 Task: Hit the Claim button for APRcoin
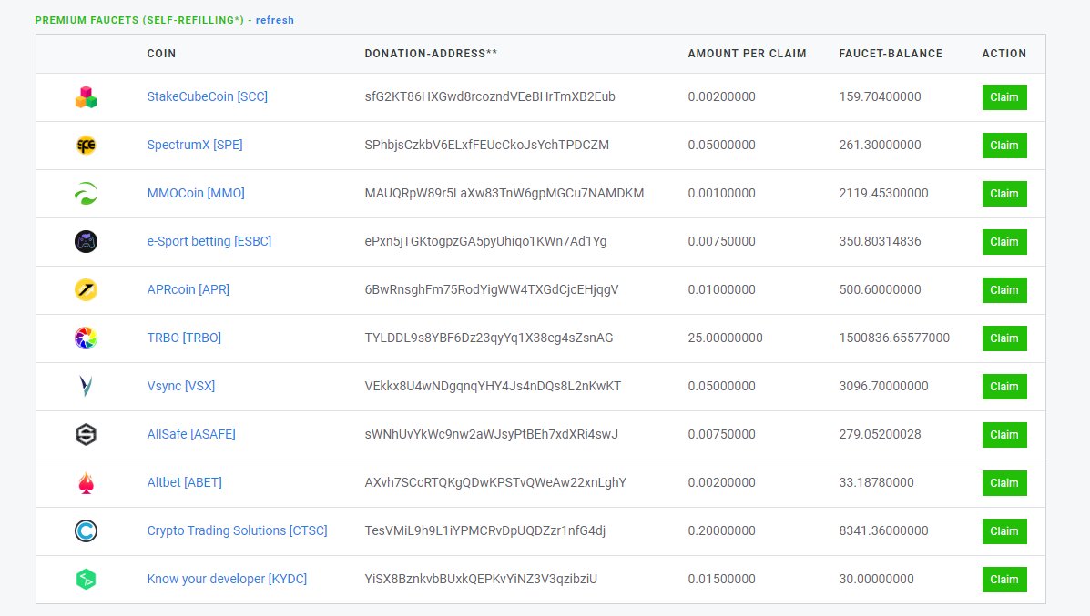point(1003,290)
